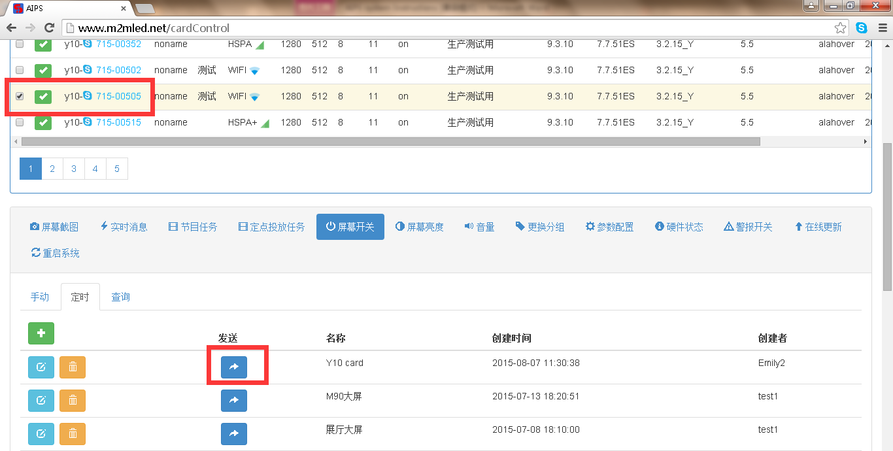Screen dimensions: 893x451
Task: Open the 音量 control
Action: pyautogui.click(x=479, y=227)
